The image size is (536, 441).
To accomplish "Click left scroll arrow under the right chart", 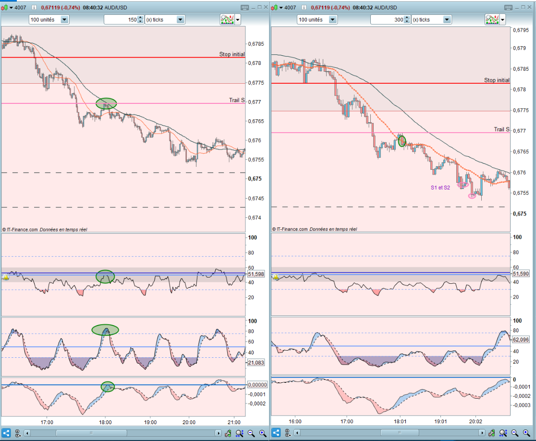I will (x=297, y=433).
